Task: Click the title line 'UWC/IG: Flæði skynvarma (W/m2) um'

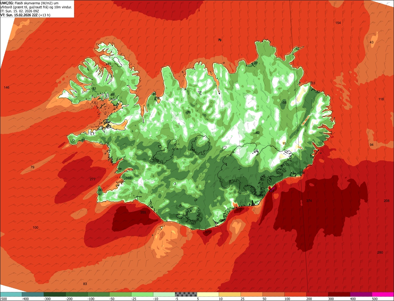Action: point(29,3)
